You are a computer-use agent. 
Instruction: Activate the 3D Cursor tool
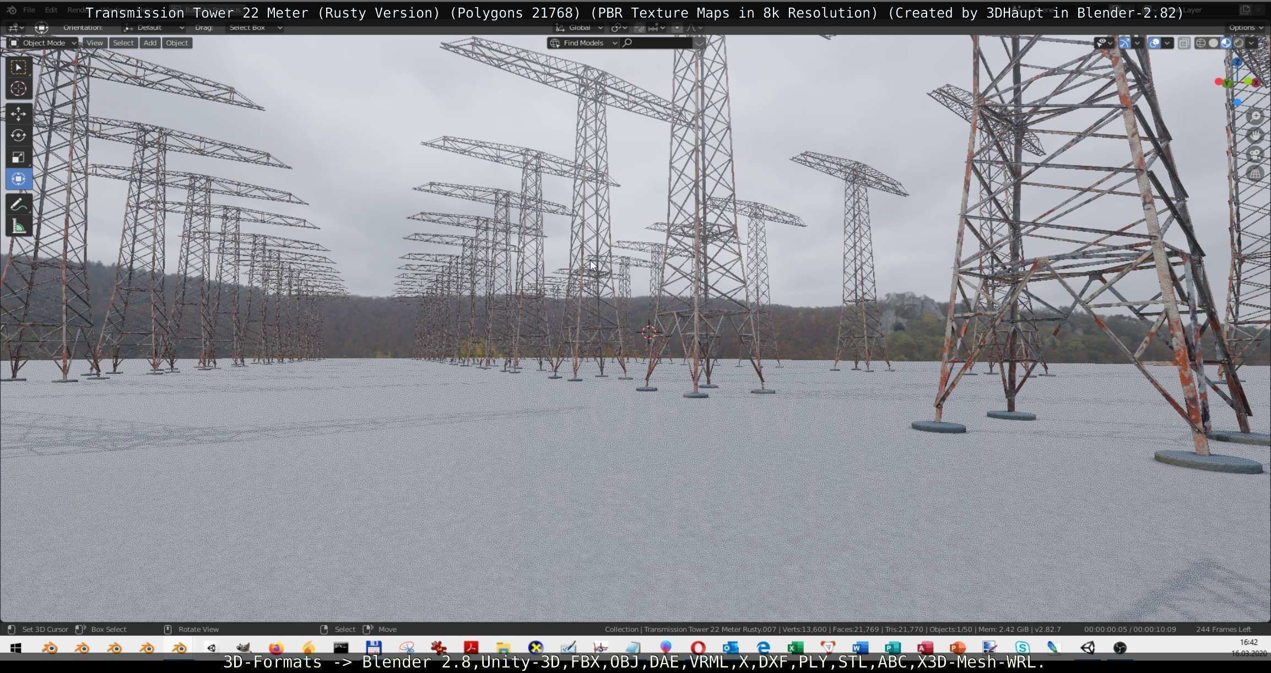click(x=18, y=89)
